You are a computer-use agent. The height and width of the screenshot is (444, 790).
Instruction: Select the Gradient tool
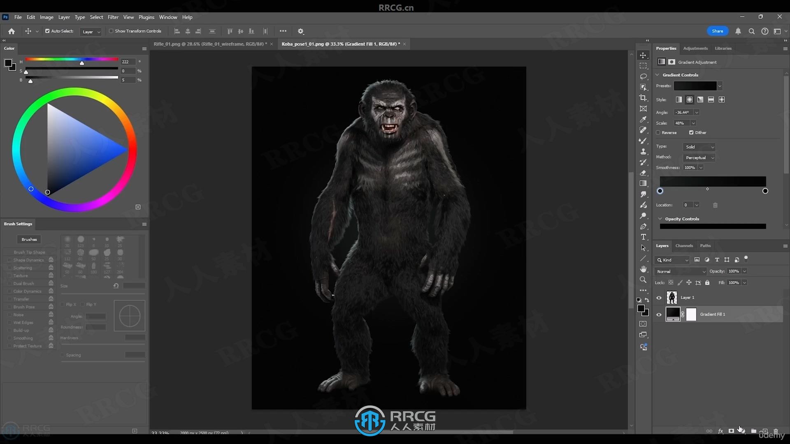[x=643, y=183]
